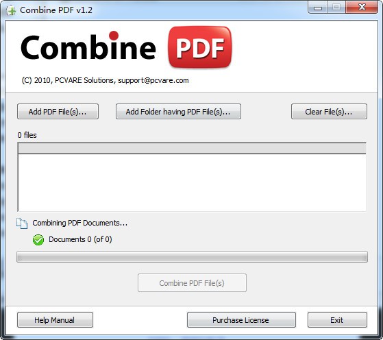Screen dimensions: 383x340
Task: Click inside the empty PDF file list
Action: (x=192, y=182)
